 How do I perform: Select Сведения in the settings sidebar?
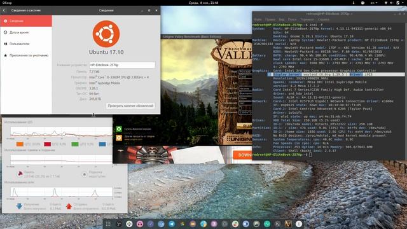click(26, 21)
